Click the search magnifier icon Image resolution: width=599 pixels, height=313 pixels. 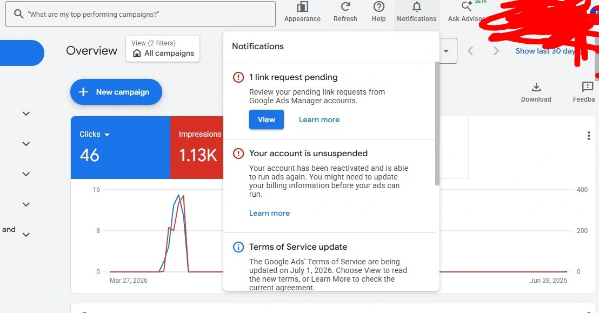[x=18, y=14]
